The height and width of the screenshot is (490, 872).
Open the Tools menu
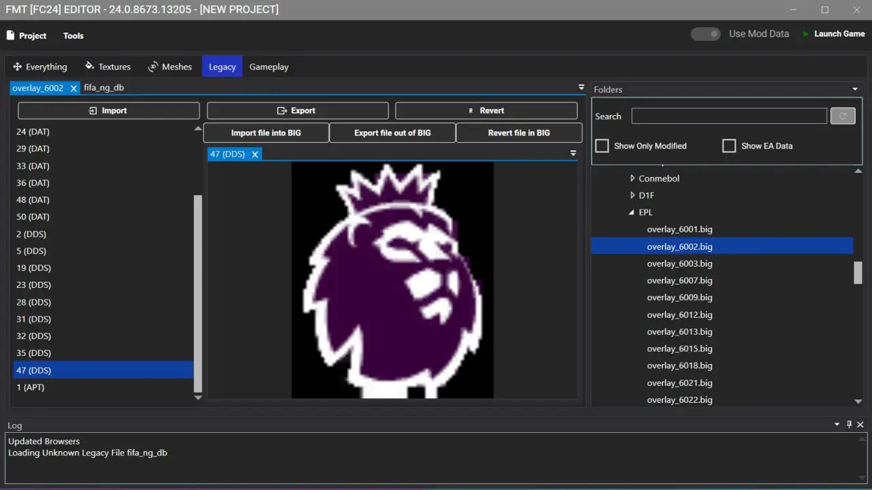point(74,35)
